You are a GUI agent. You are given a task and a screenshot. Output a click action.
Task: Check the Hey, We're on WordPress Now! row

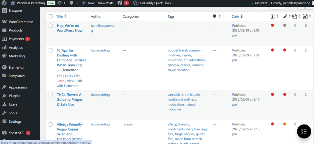coord(51,26)
